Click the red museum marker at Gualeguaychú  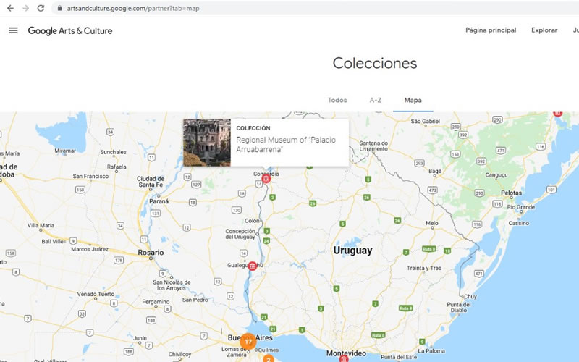coord(252,266)
